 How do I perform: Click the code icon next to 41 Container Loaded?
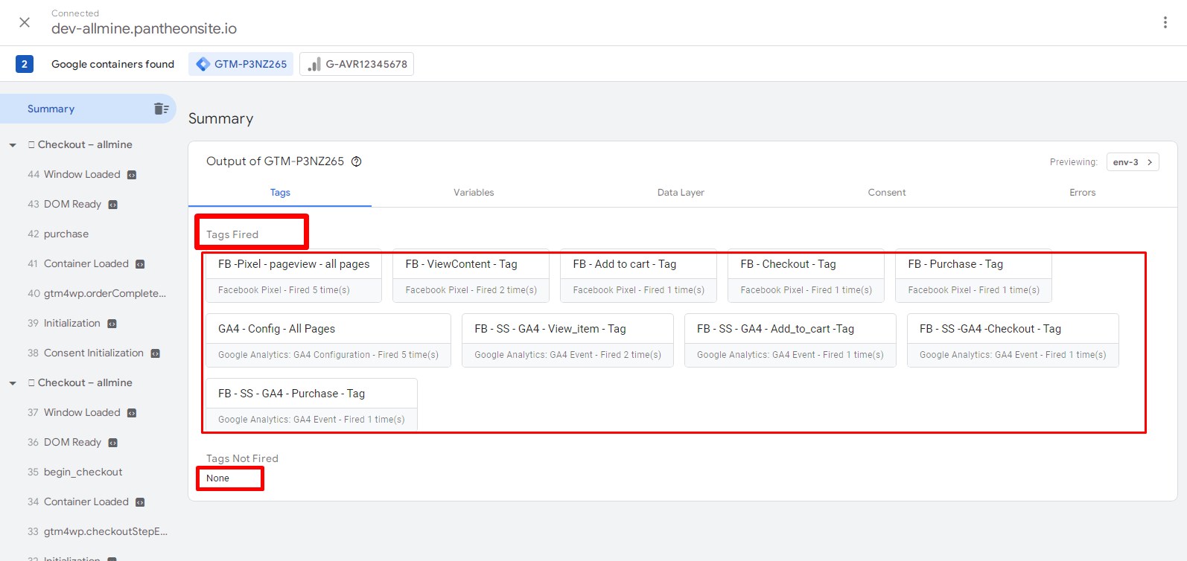(x=140, y=264)
